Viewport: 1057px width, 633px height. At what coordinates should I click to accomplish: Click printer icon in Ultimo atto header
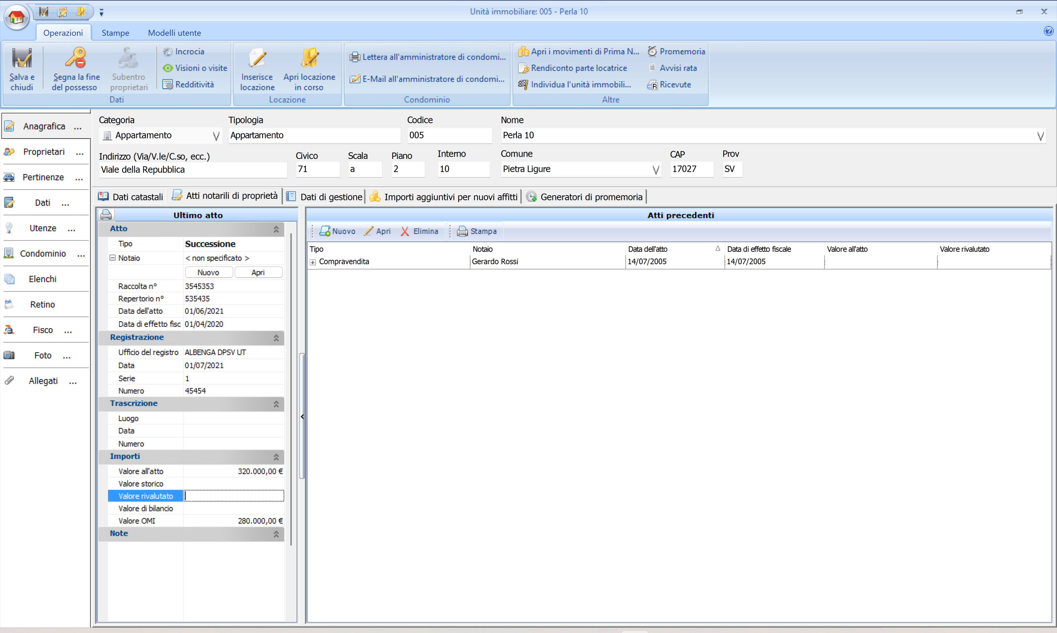[x=106, y=215]
